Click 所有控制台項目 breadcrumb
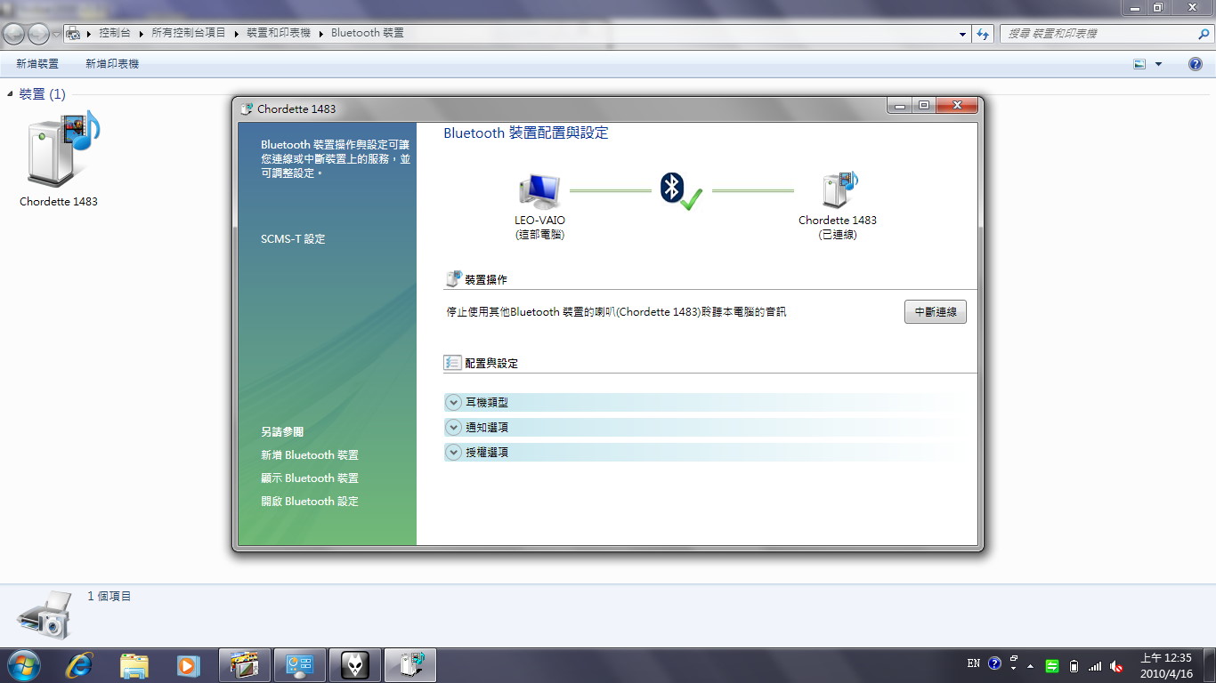Viewport: 1216px width, 683px height. click(189, 34)
